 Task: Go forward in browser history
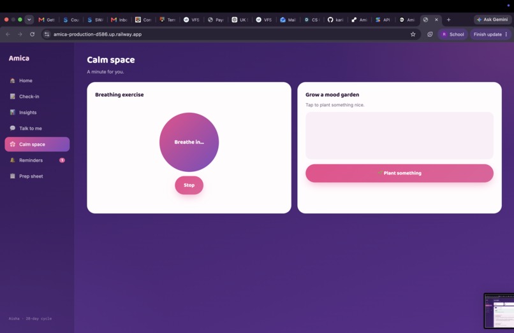[20, 34]
